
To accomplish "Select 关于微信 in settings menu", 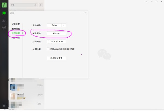I will coord(16,38).
